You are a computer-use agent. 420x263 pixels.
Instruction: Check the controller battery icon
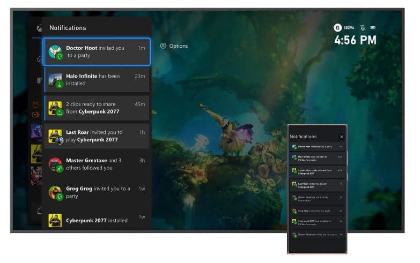pyautogui.click(x=373, y=27)
